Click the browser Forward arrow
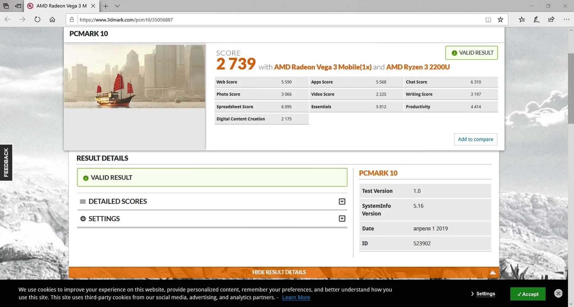 coord(22,20)
